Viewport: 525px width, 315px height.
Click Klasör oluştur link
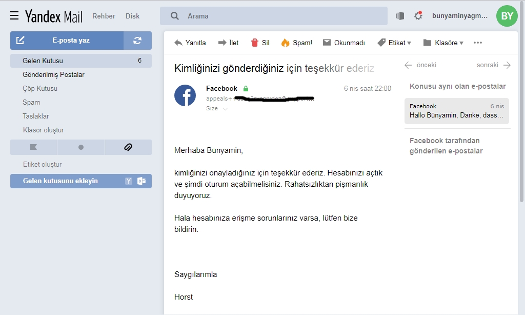click(x=44, y=130)
